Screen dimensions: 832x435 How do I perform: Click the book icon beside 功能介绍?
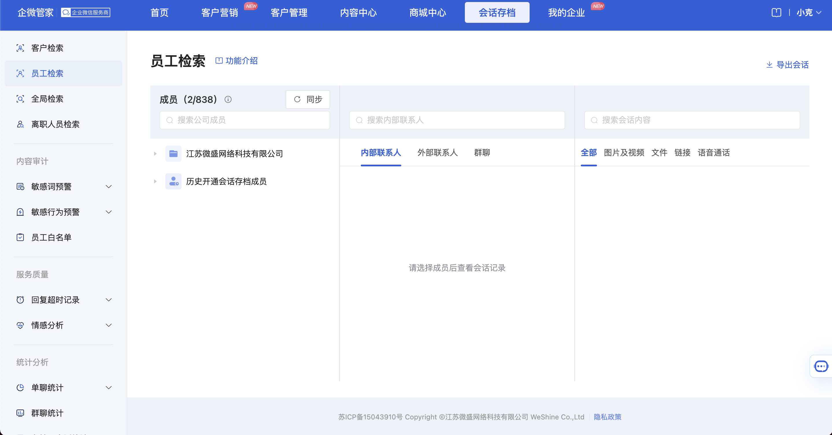point(219,61)
